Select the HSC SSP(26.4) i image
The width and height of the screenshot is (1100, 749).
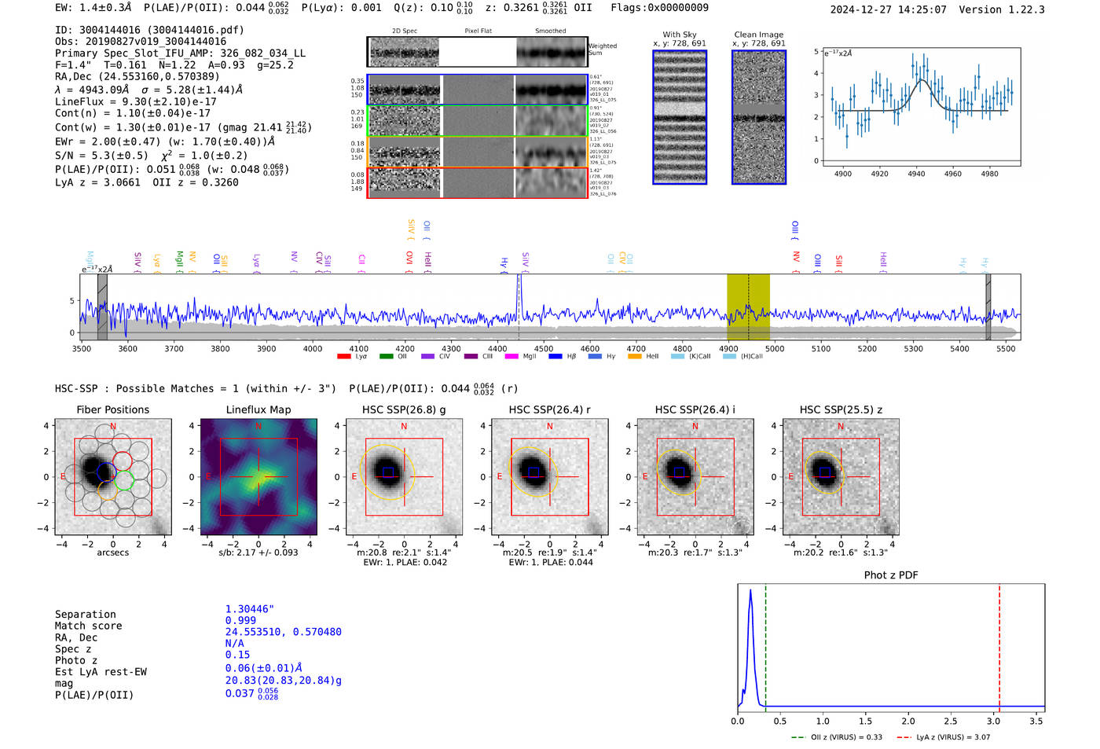pos(695,477)
